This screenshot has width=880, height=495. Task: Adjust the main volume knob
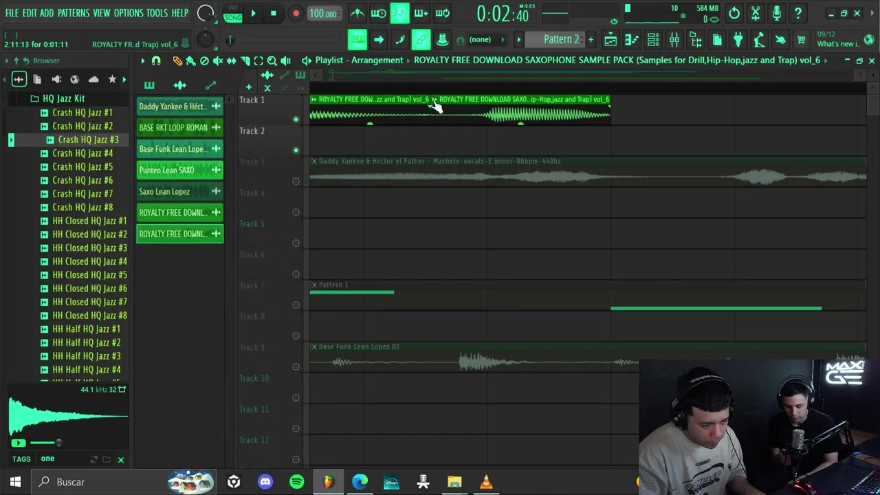coord(206,13)
